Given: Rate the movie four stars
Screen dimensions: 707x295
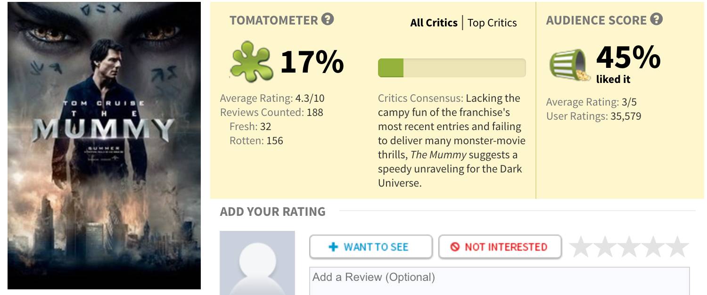Looking at the screenshot, I should pyautogui.click(x=654, y=247).
